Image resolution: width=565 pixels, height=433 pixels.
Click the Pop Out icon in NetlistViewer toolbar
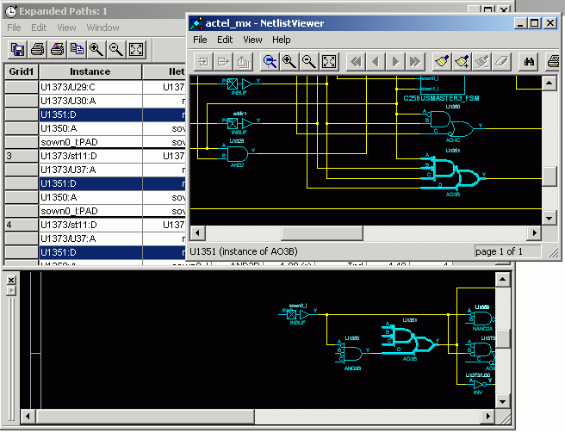[x=223, y=62]
